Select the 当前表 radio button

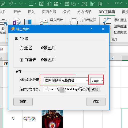click(21, 60)
